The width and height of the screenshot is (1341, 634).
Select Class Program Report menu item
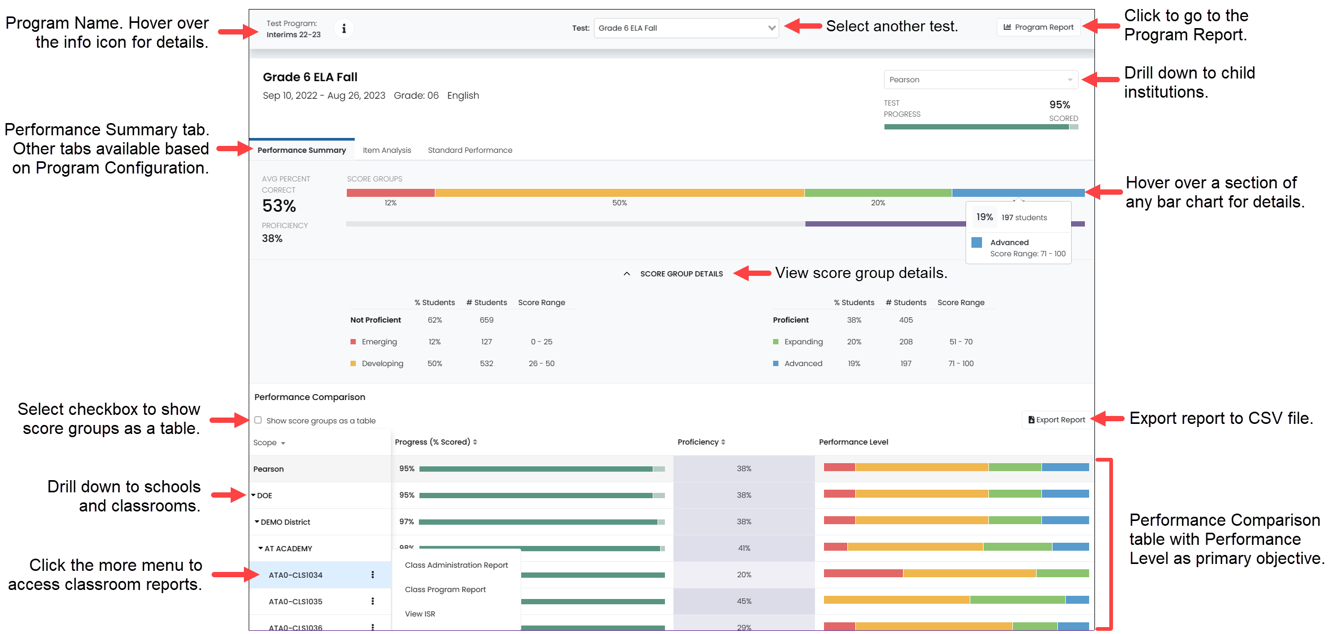coord(445,589)
